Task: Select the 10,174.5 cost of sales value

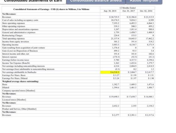Action: (115, 20)
